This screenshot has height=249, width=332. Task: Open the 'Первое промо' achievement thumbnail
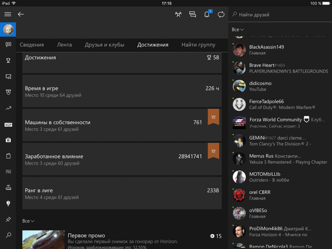[x=43, y=239]
